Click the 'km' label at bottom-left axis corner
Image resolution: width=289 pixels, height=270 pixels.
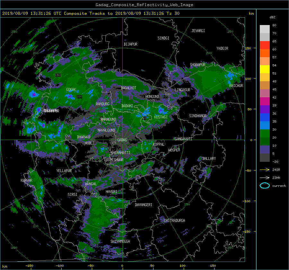tap(5, 266)
